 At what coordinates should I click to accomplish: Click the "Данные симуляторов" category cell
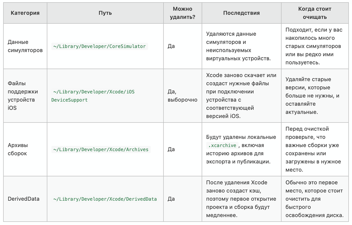coord(25,46)
